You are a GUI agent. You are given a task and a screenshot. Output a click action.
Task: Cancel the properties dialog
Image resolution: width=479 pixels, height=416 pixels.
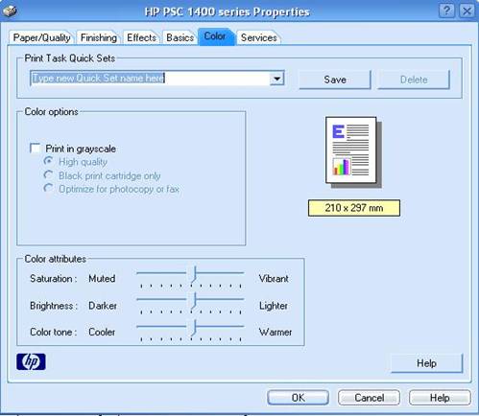[369, 398]
